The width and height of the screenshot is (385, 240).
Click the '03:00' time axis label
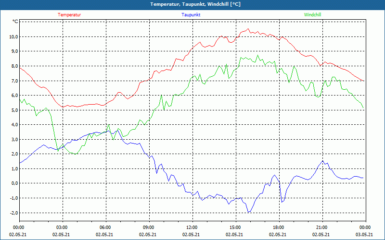(x=61, y=228)
